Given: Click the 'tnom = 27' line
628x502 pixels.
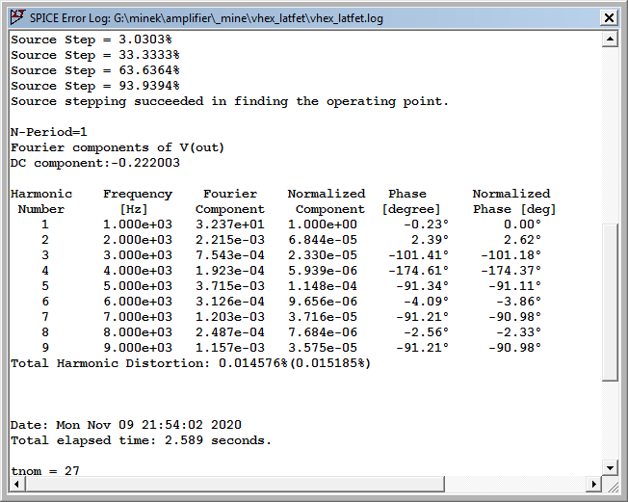Looking at the screenshot, I should (x=45, y=470).
